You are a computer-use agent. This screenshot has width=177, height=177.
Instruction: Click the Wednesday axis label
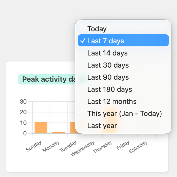[82, 149]
